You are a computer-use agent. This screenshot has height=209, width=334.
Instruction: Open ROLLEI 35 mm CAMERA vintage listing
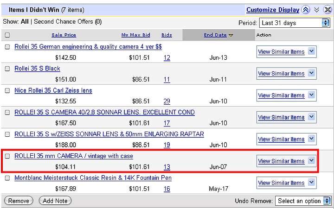[74, 156]
